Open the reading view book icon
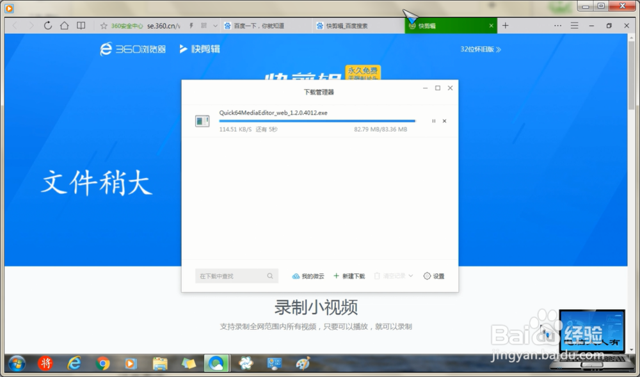 pos(81,26)
